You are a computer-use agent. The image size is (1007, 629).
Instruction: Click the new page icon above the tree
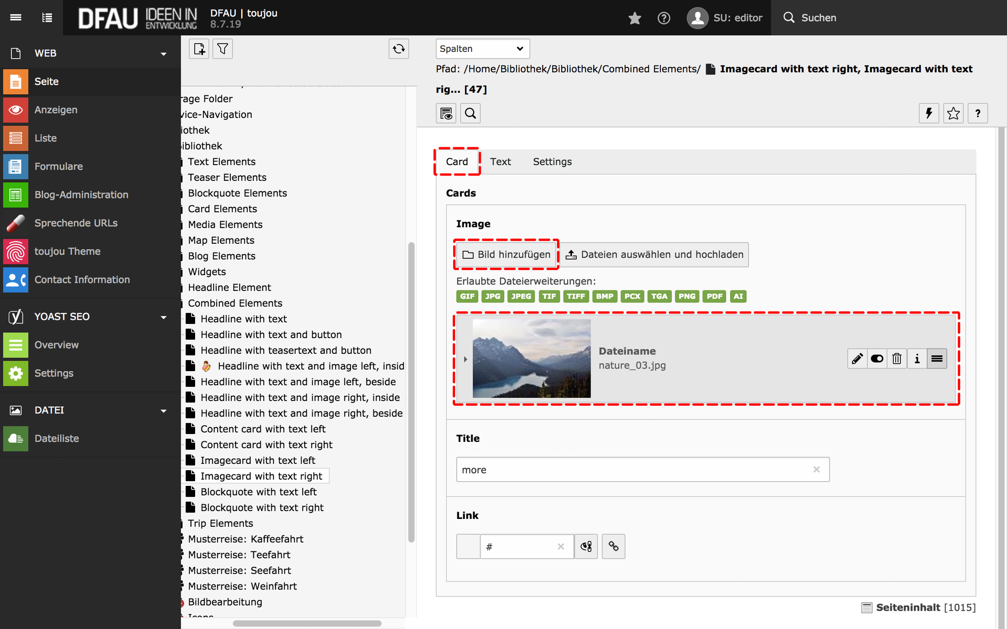coord(199,49)
